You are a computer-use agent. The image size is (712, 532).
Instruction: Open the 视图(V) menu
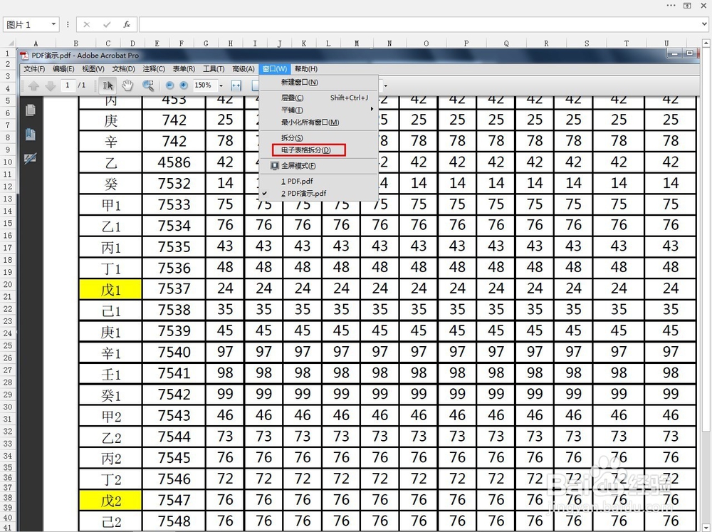pos(93,69)
